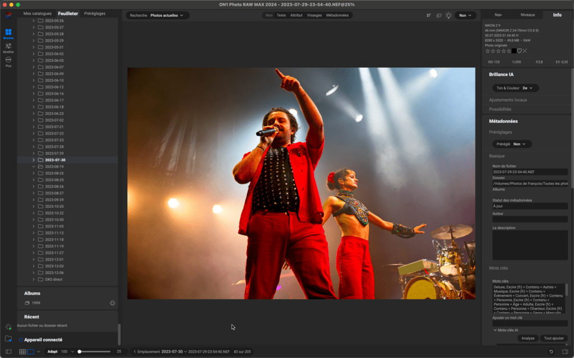Click the light bulb icon in top toolbar
The height and width of the screenshot is (358, 574).
pyautogui.click(x=448, y=15)
